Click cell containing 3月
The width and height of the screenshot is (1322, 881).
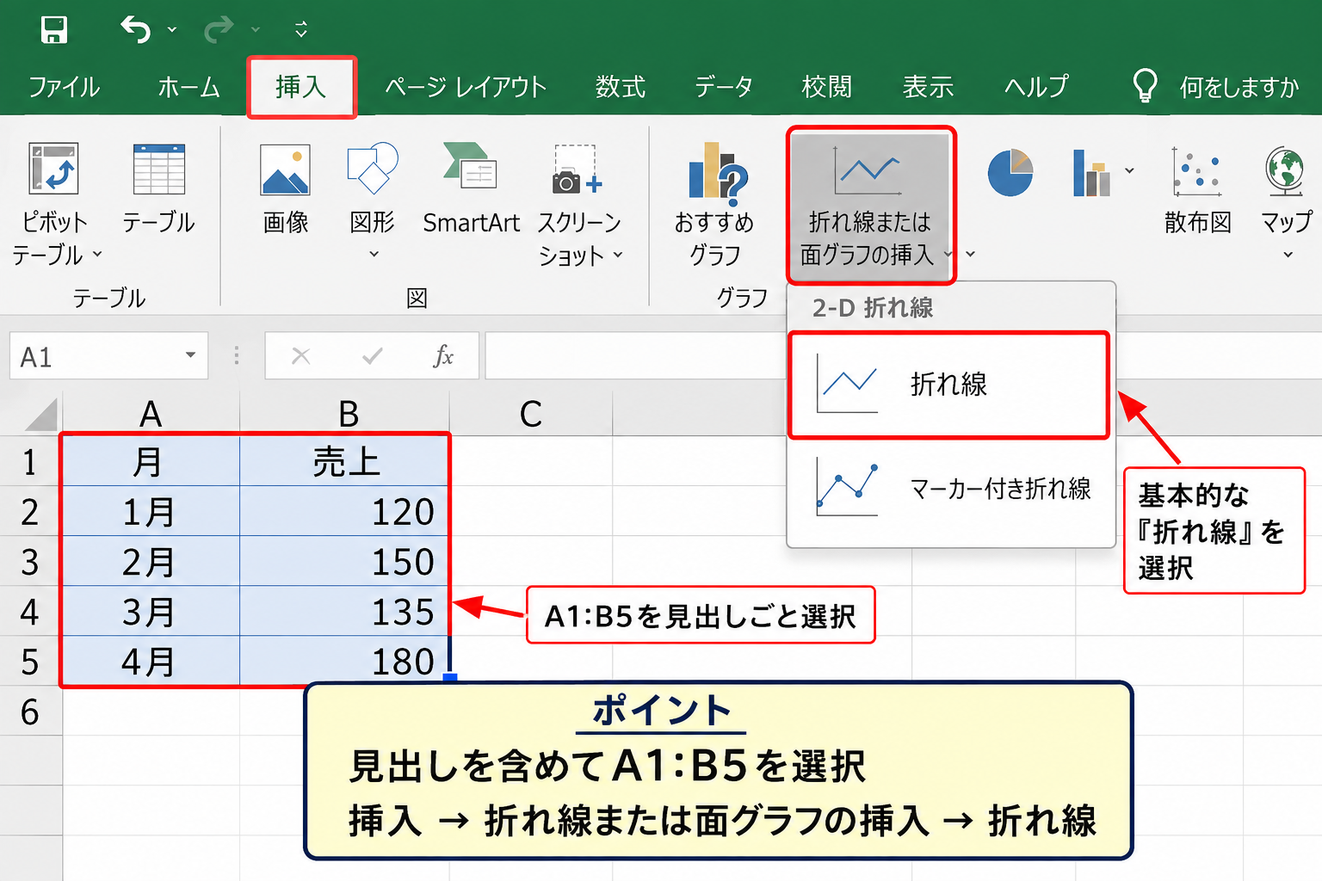point(150,612)
